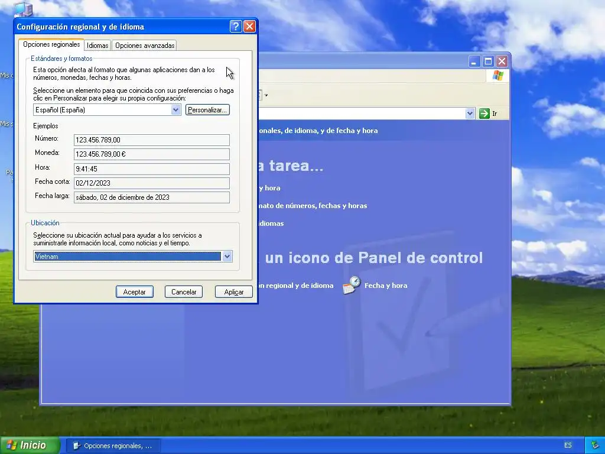Viewport: 605px width, 454px height.
Task: Open the Control Panel link ending 'regional y de idioma'
Action: pos(296,286)
